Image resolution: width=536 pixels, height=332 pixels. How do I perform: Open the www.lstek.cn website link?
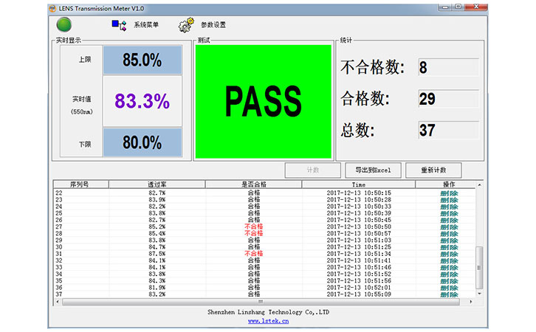268,321
